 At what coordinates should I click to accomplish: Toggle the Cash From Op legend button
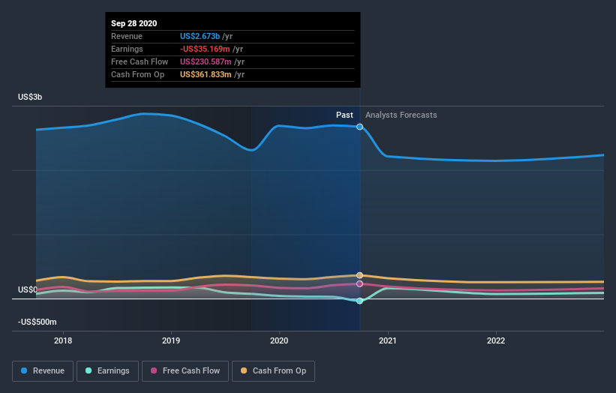273,371
